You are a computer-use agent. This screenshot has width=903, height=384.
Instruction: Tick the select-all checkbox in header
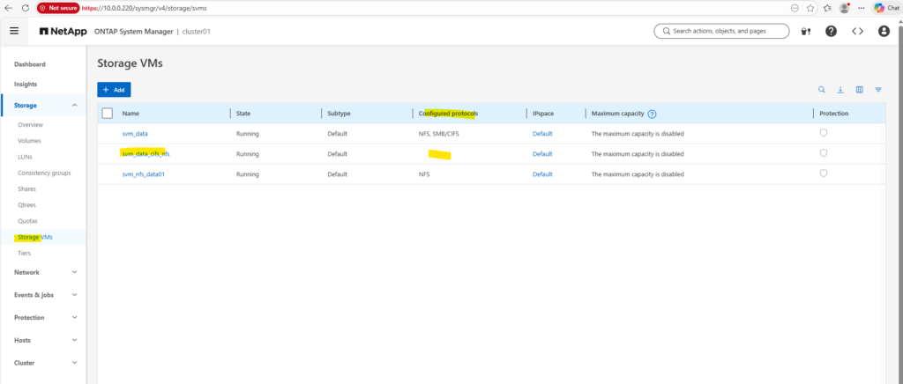pyautogui.click(x=108, y=114)
